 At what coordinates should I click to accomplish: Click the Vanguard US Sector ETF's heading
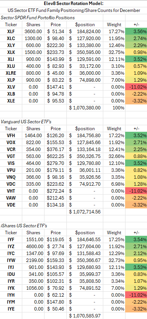coord(26,122)
